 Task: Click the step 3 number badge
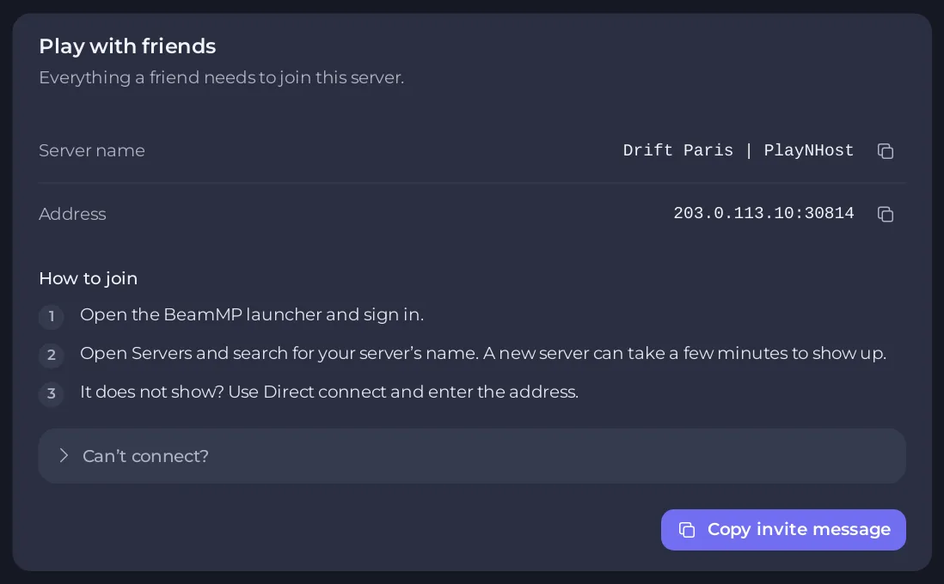coord(52,393)
